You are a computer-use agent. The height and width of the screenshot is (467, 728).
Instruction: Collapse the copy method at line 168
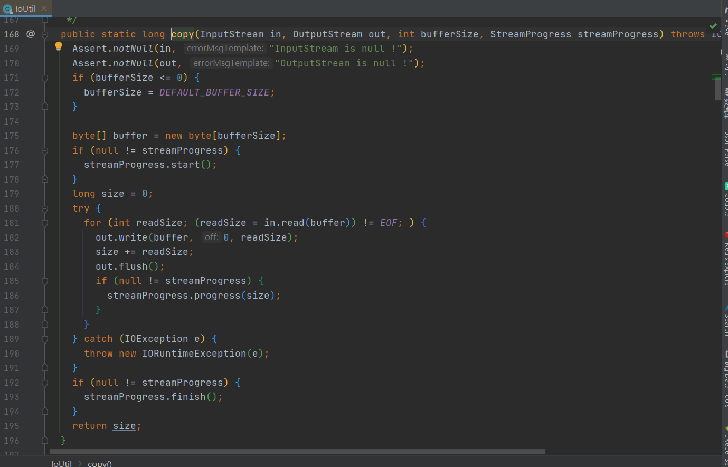click(45, 34)
